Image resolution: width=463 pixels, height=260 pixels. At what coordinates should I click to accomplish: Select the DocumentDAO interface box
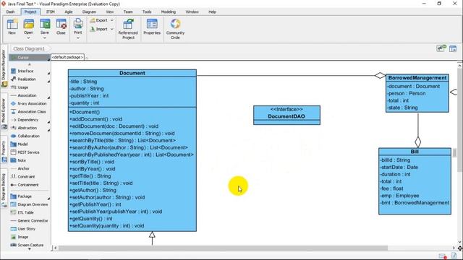click(x=286, y=116)
